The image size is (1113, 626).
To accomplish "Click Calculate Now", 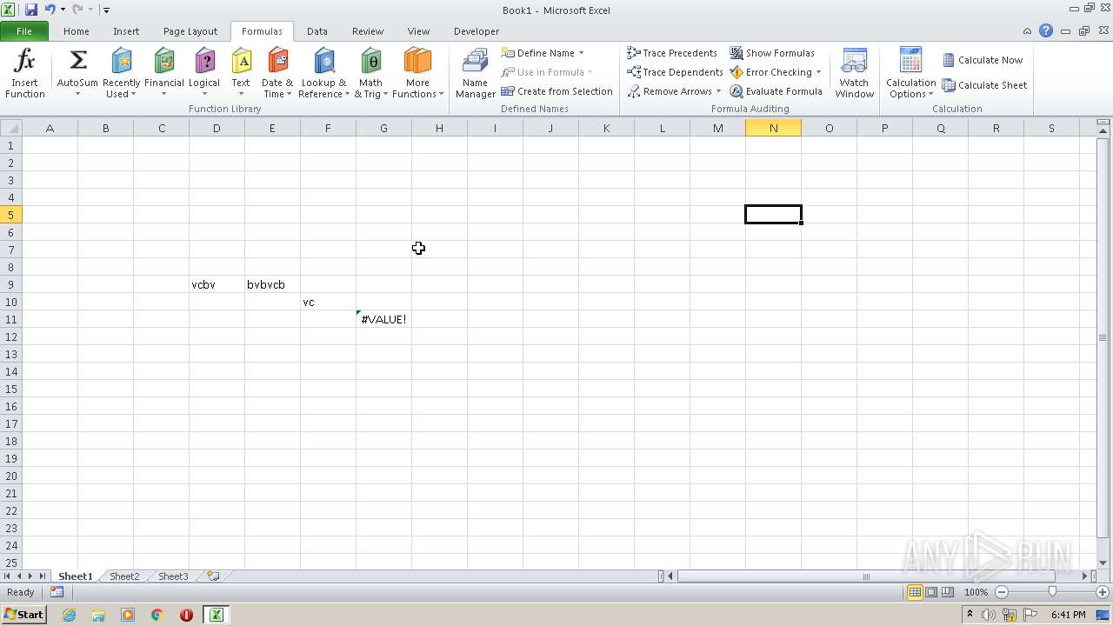I will 983,60.
